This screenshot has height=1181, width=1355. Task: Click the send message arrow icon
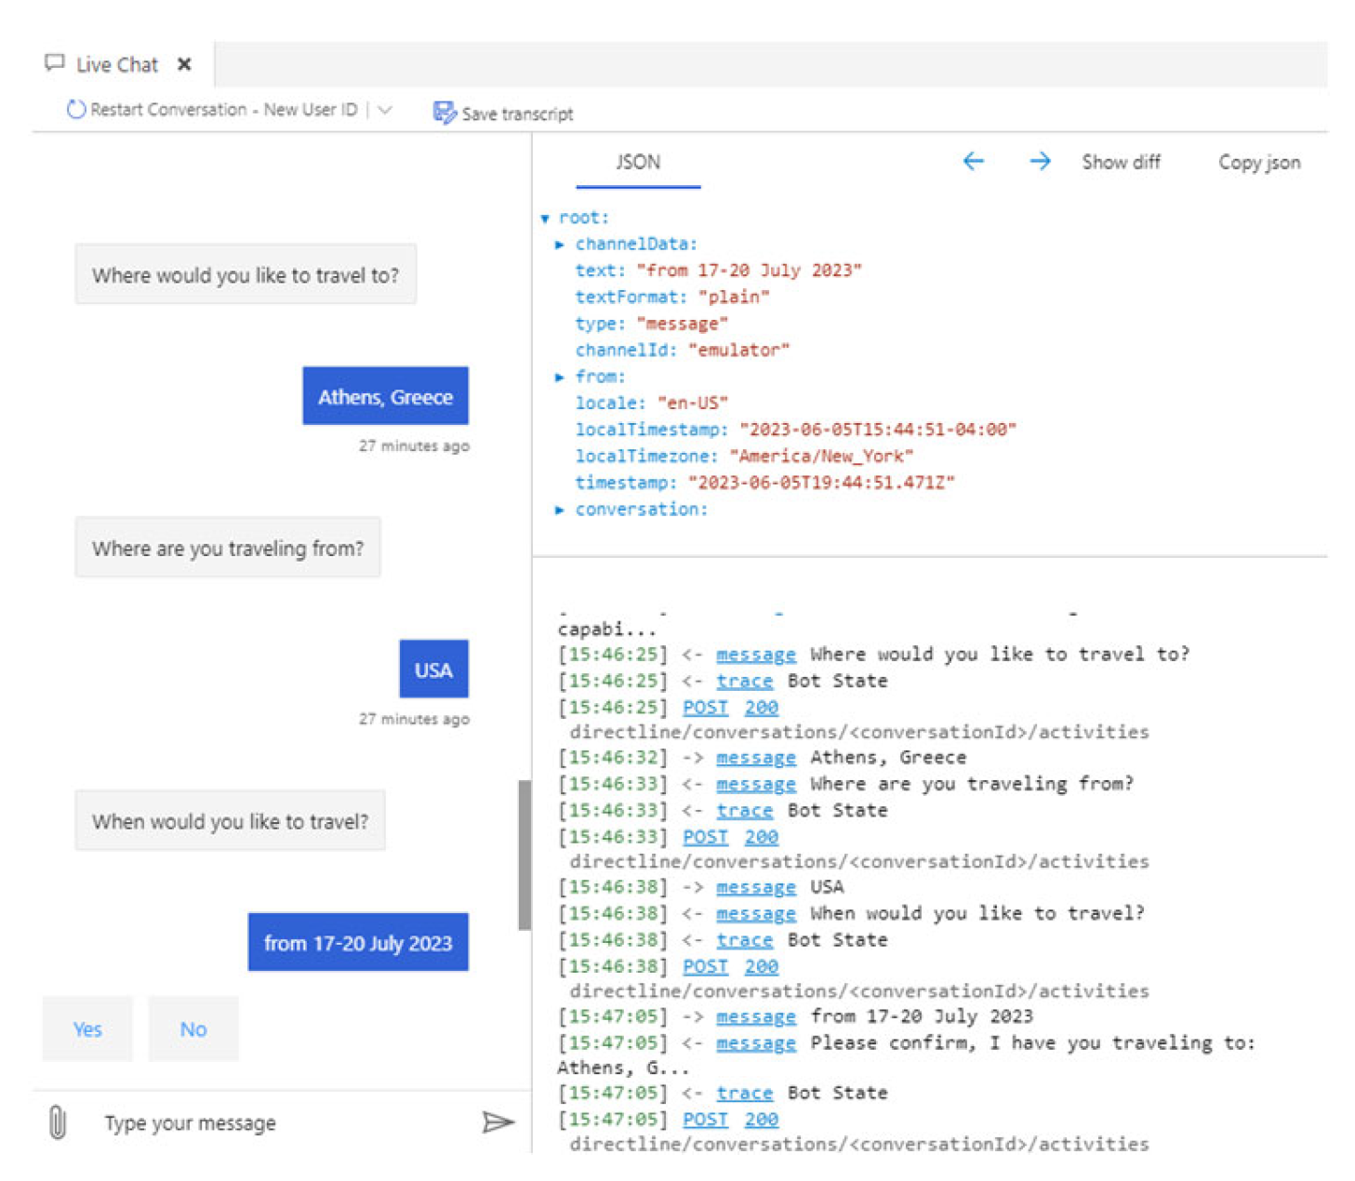click(498, 1122)
